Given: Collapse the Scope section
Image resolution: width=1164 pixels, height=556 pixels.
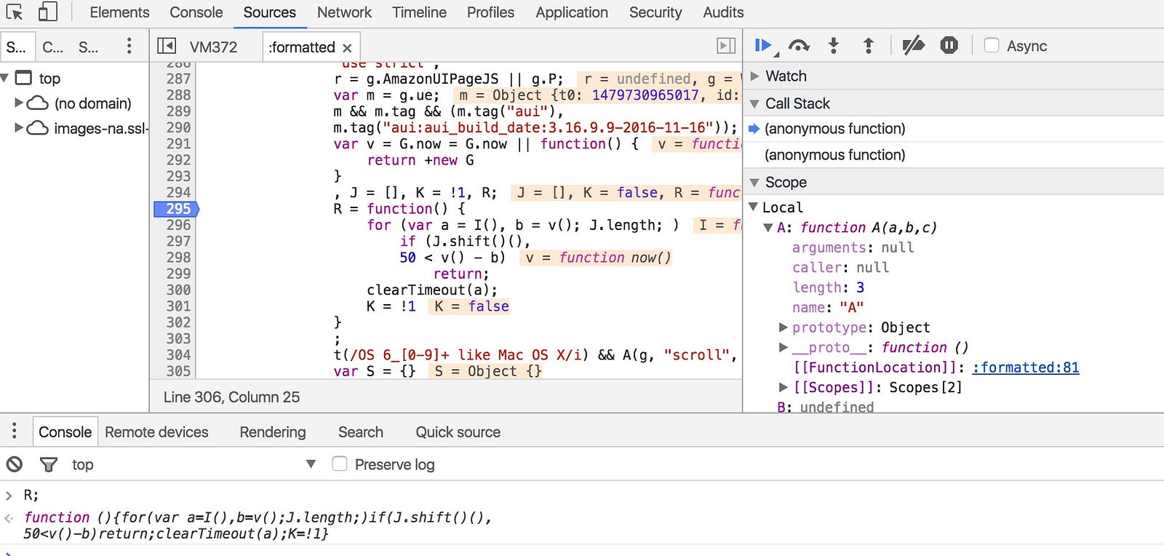Looking at the screenshot, I should pos(754,183).
